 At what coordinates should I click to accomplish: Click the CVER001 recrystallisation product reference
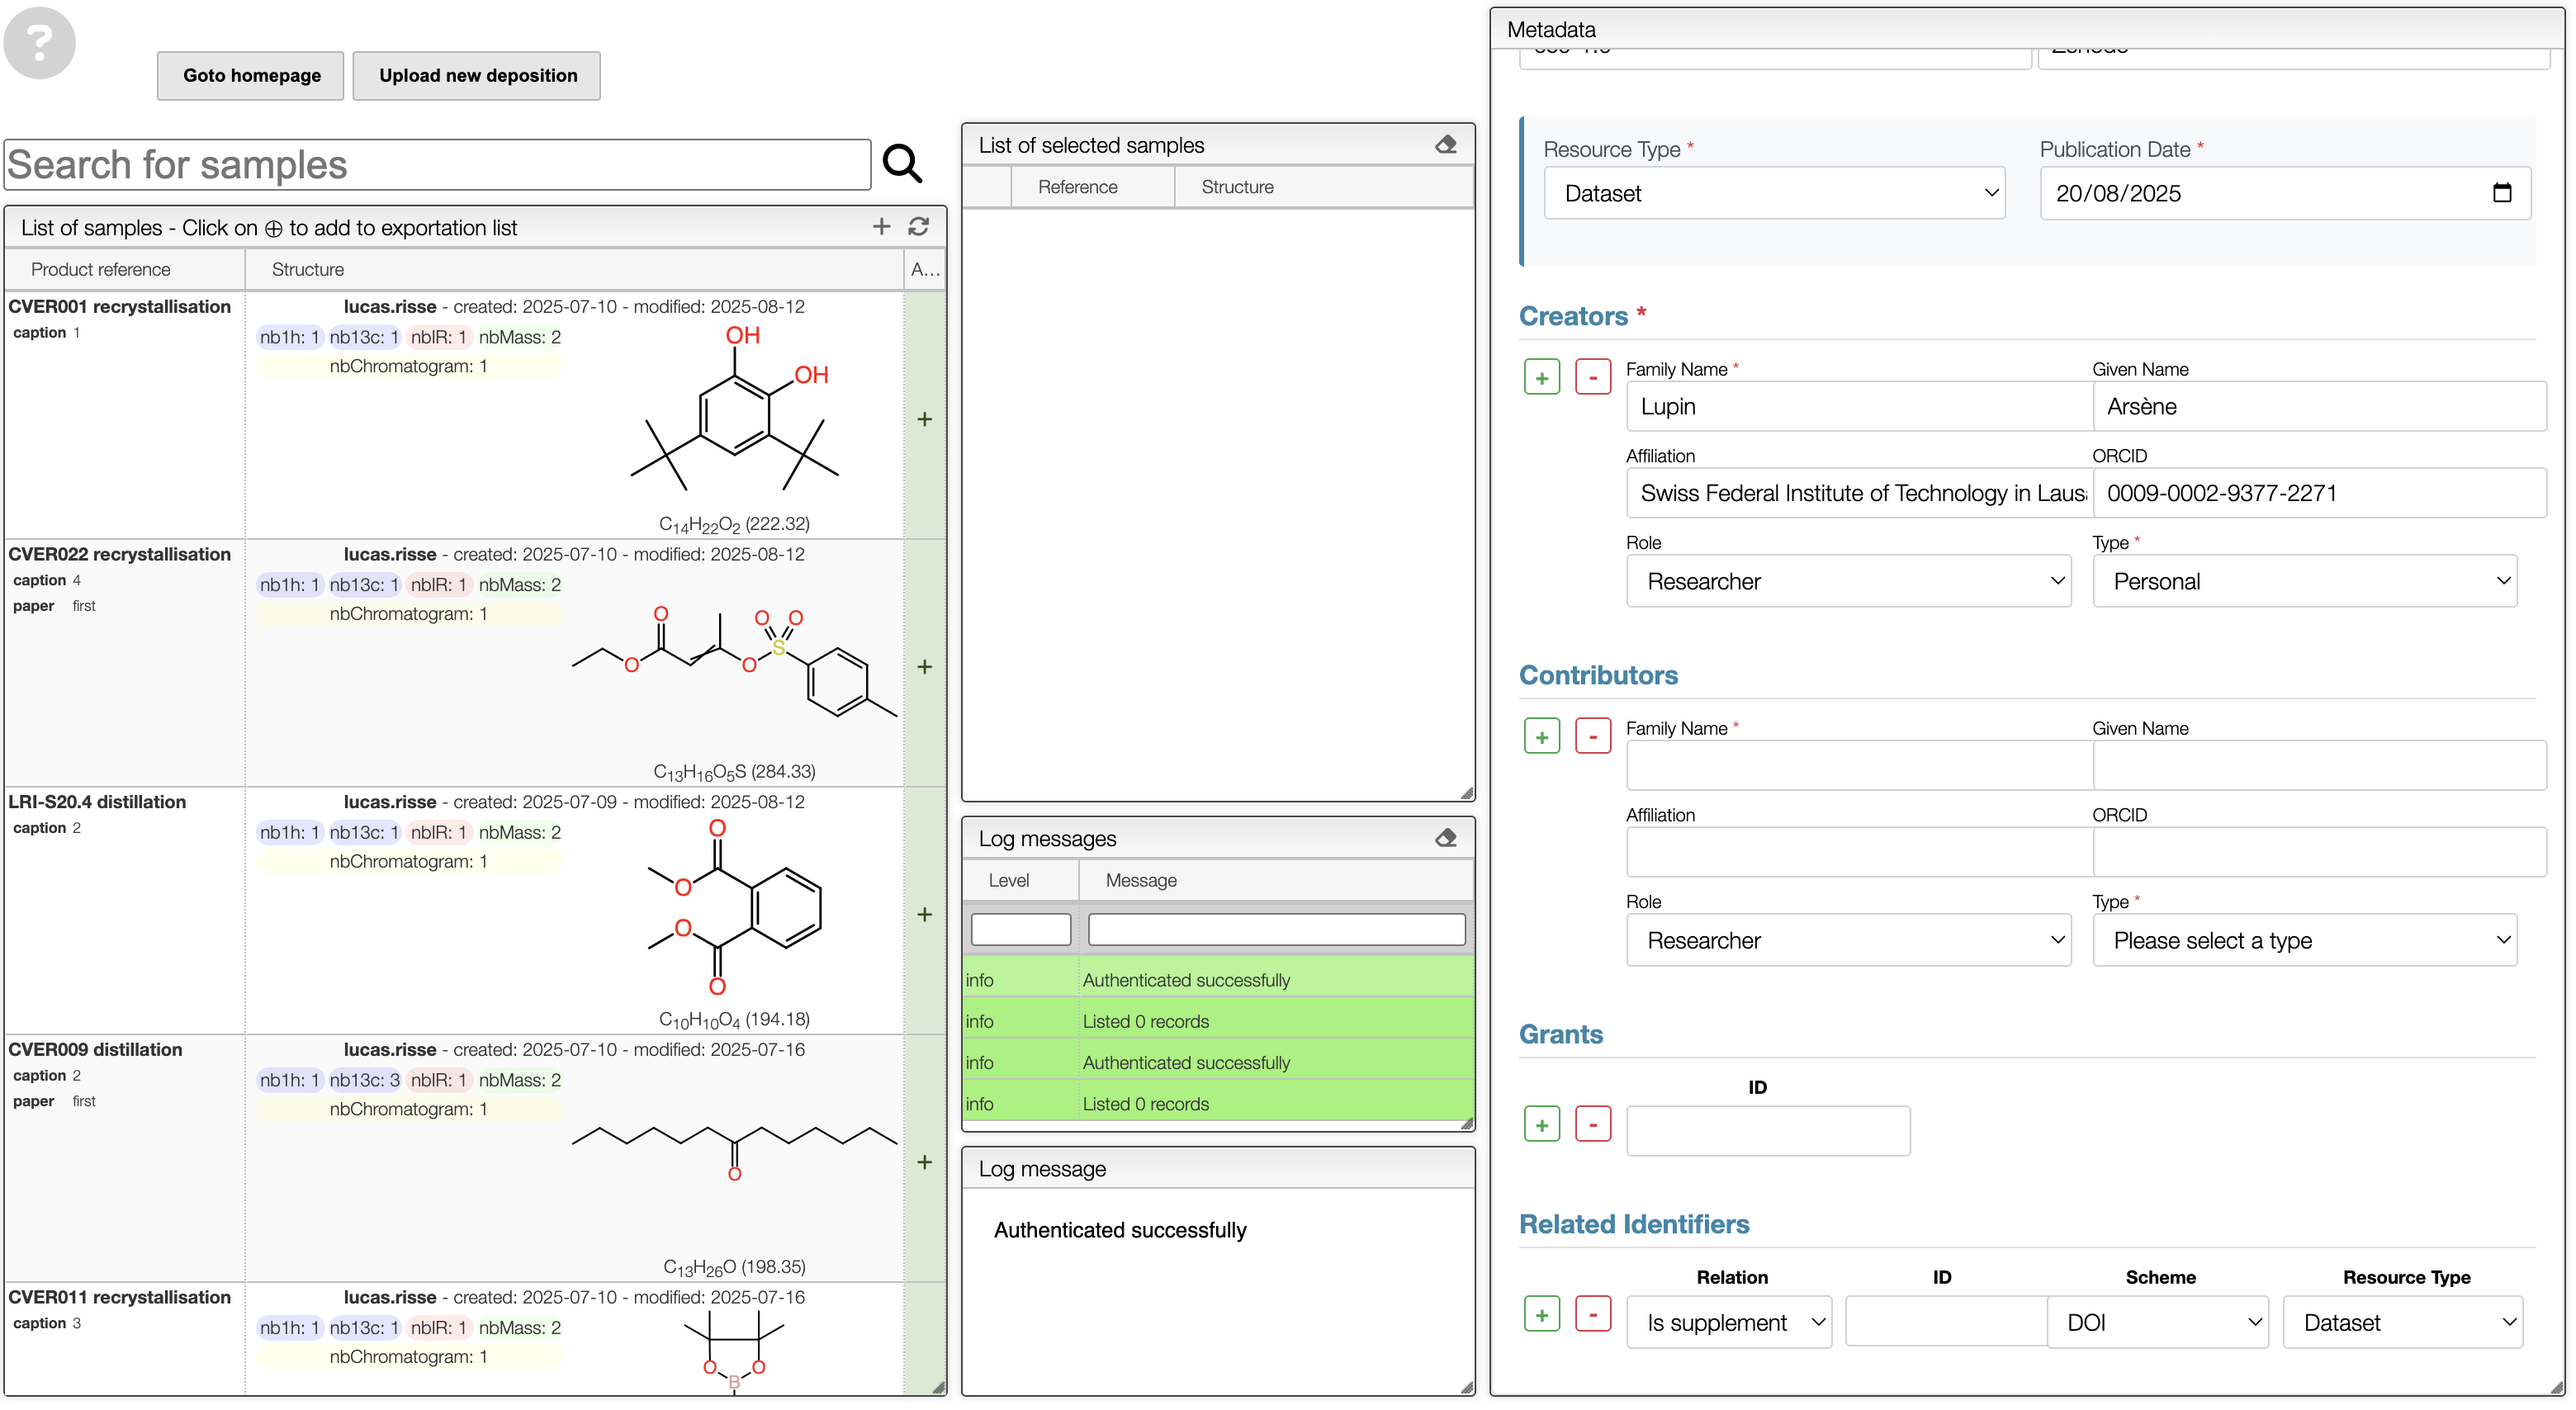[x=119, y=307]
